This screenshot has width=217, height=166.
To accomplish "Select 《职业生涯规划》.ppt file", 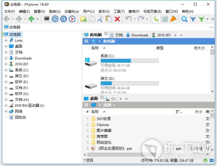I will [x=147, y=148].
